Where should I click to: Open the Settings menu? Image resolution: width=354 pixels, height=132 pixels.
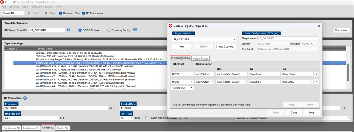click(14, 6)
